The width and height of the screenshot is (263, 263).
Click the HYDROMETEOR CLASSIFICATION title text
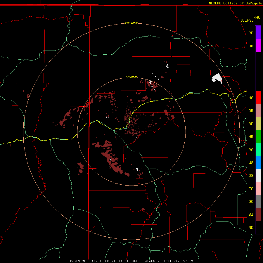pos(103,261)
